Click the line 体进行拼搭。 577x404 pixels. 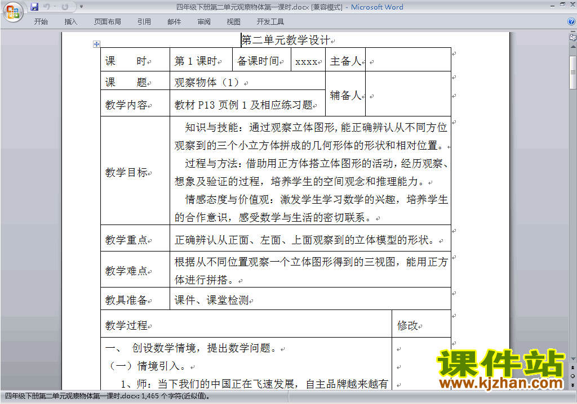(x=206, y=280)
